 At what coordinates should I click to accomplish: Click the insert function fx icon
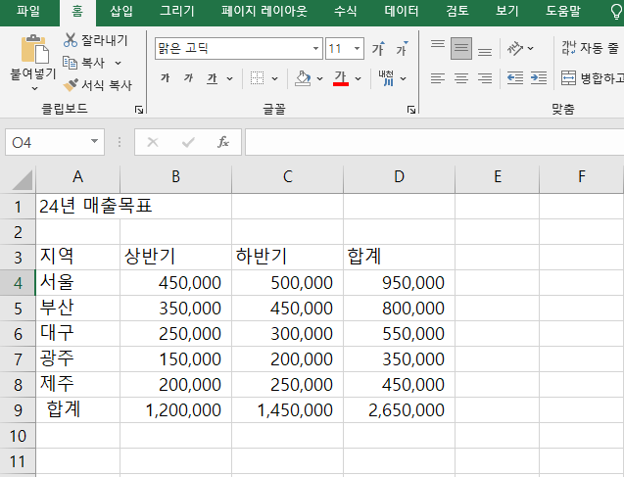pyautogui.click(x=223, y=142)
